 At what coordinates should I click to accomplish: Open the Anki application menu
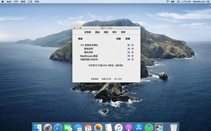click(9, 2)
